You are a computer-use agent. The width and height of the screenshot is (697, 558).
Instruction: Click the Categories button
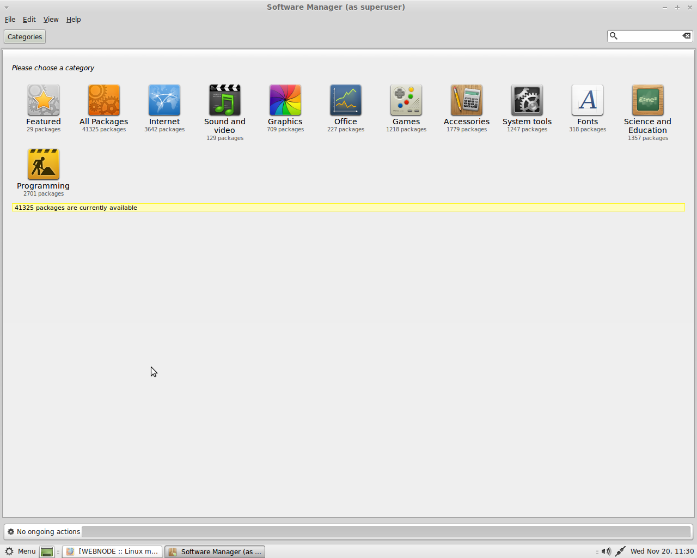(25, 37)
